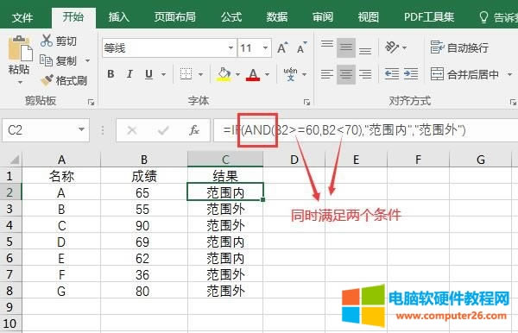Select all cells corner triangle
This screenshot has height=333, width=518.
[14, 160]
